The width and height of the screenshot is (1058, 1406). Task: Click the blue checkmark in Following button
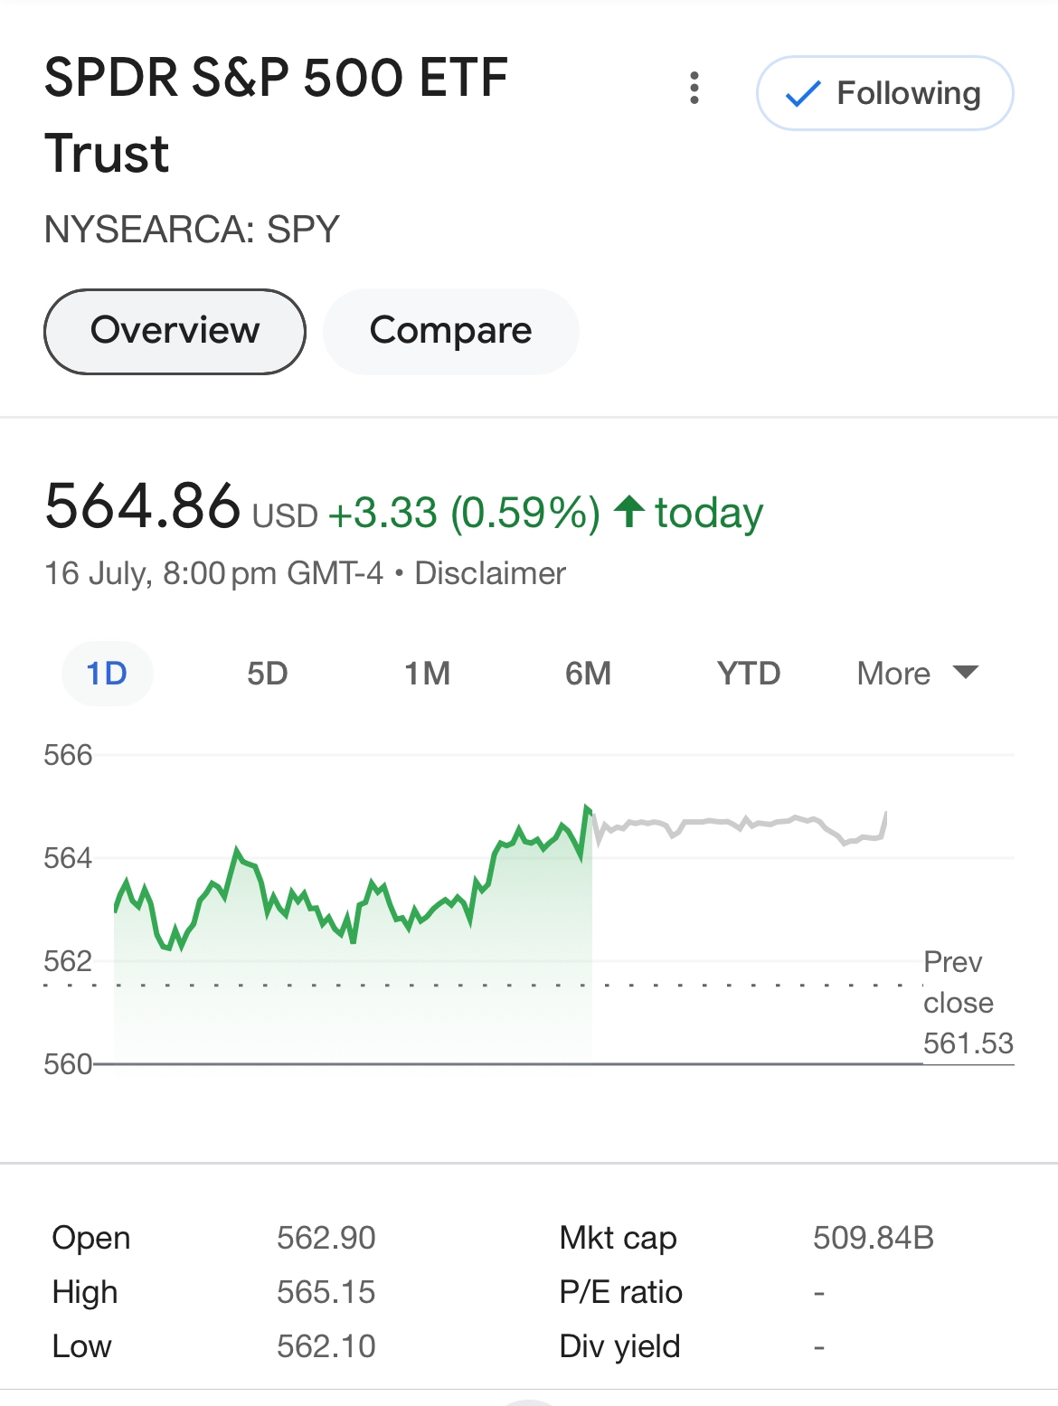coord(803,93)
